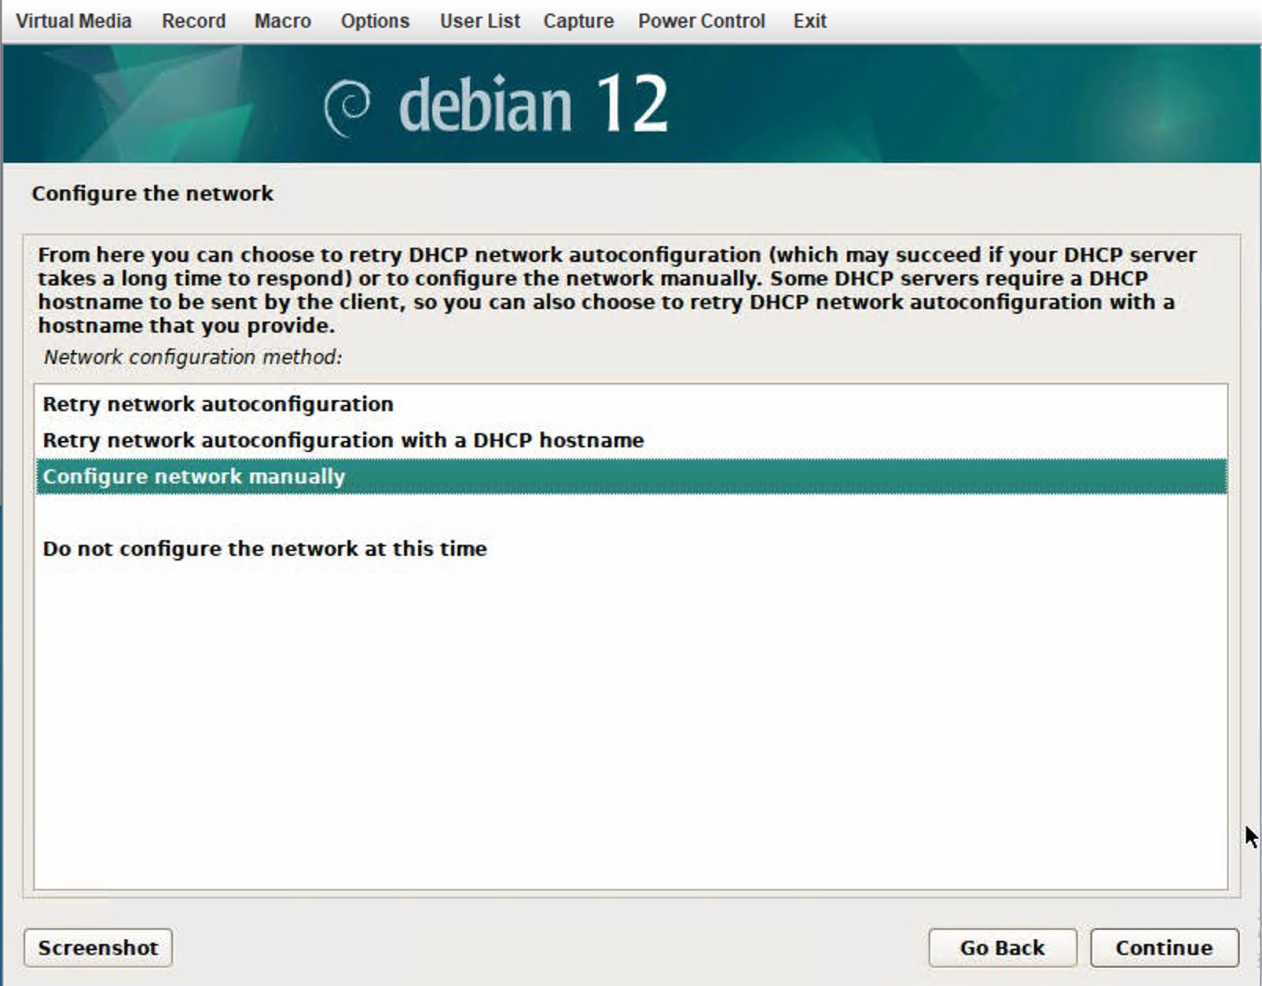Screen dimensions: 1262x986
Task: Open the Capture menu
Action: click(x=578, y=21)
